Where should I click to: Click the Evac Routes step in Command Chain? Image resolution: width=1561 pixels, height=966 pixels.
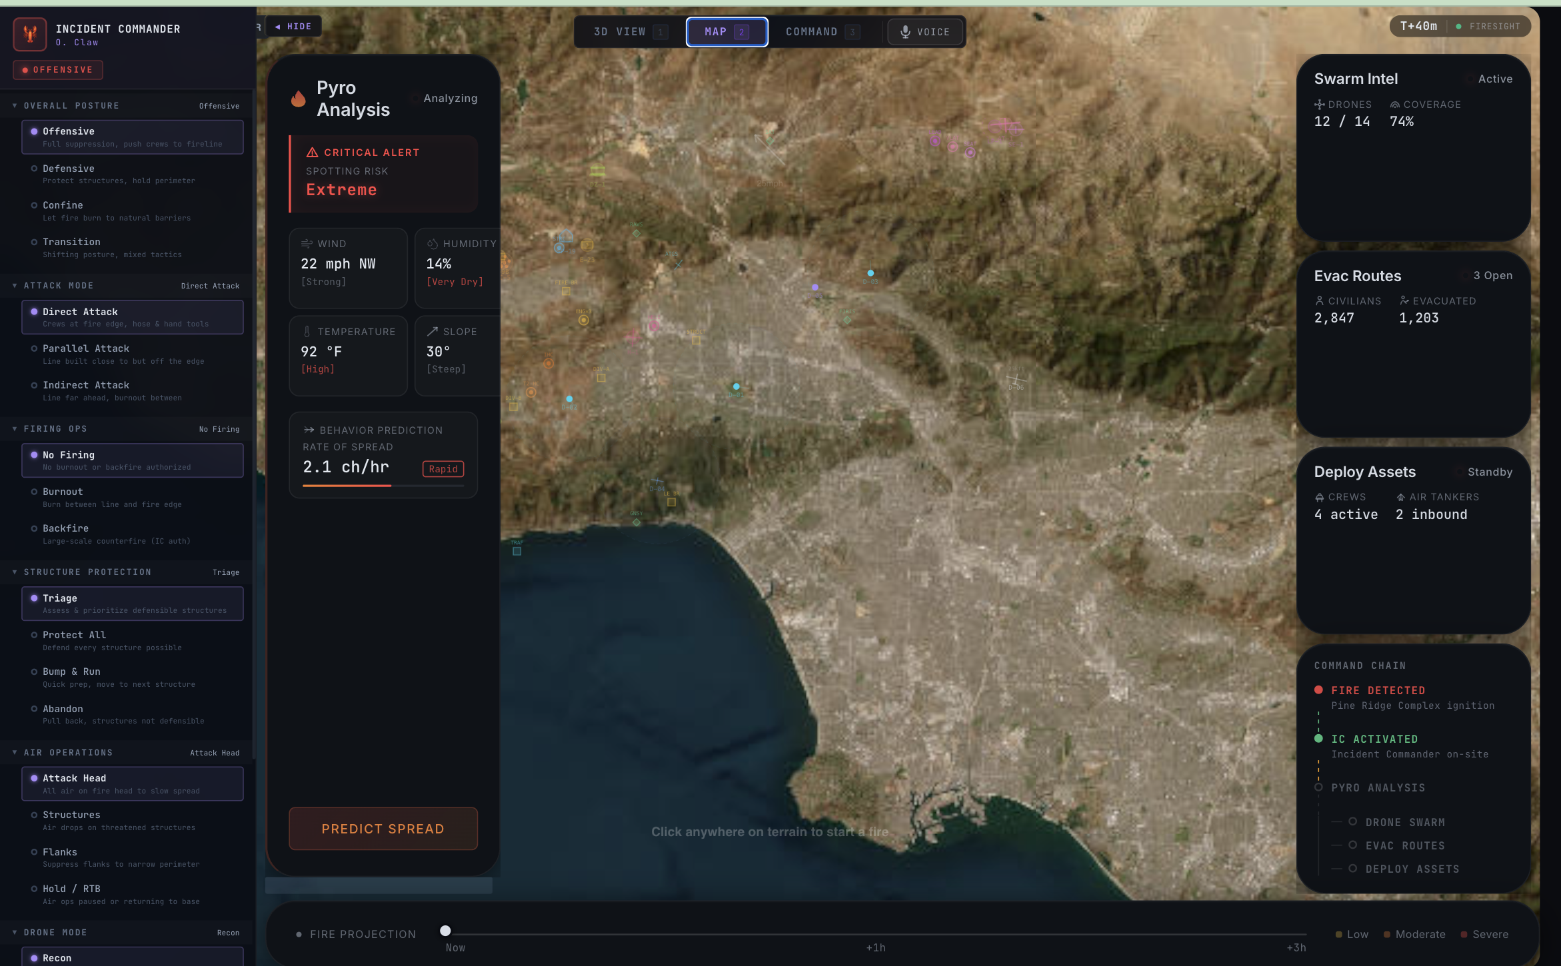pyautogui.click(x=1404, y=845)
